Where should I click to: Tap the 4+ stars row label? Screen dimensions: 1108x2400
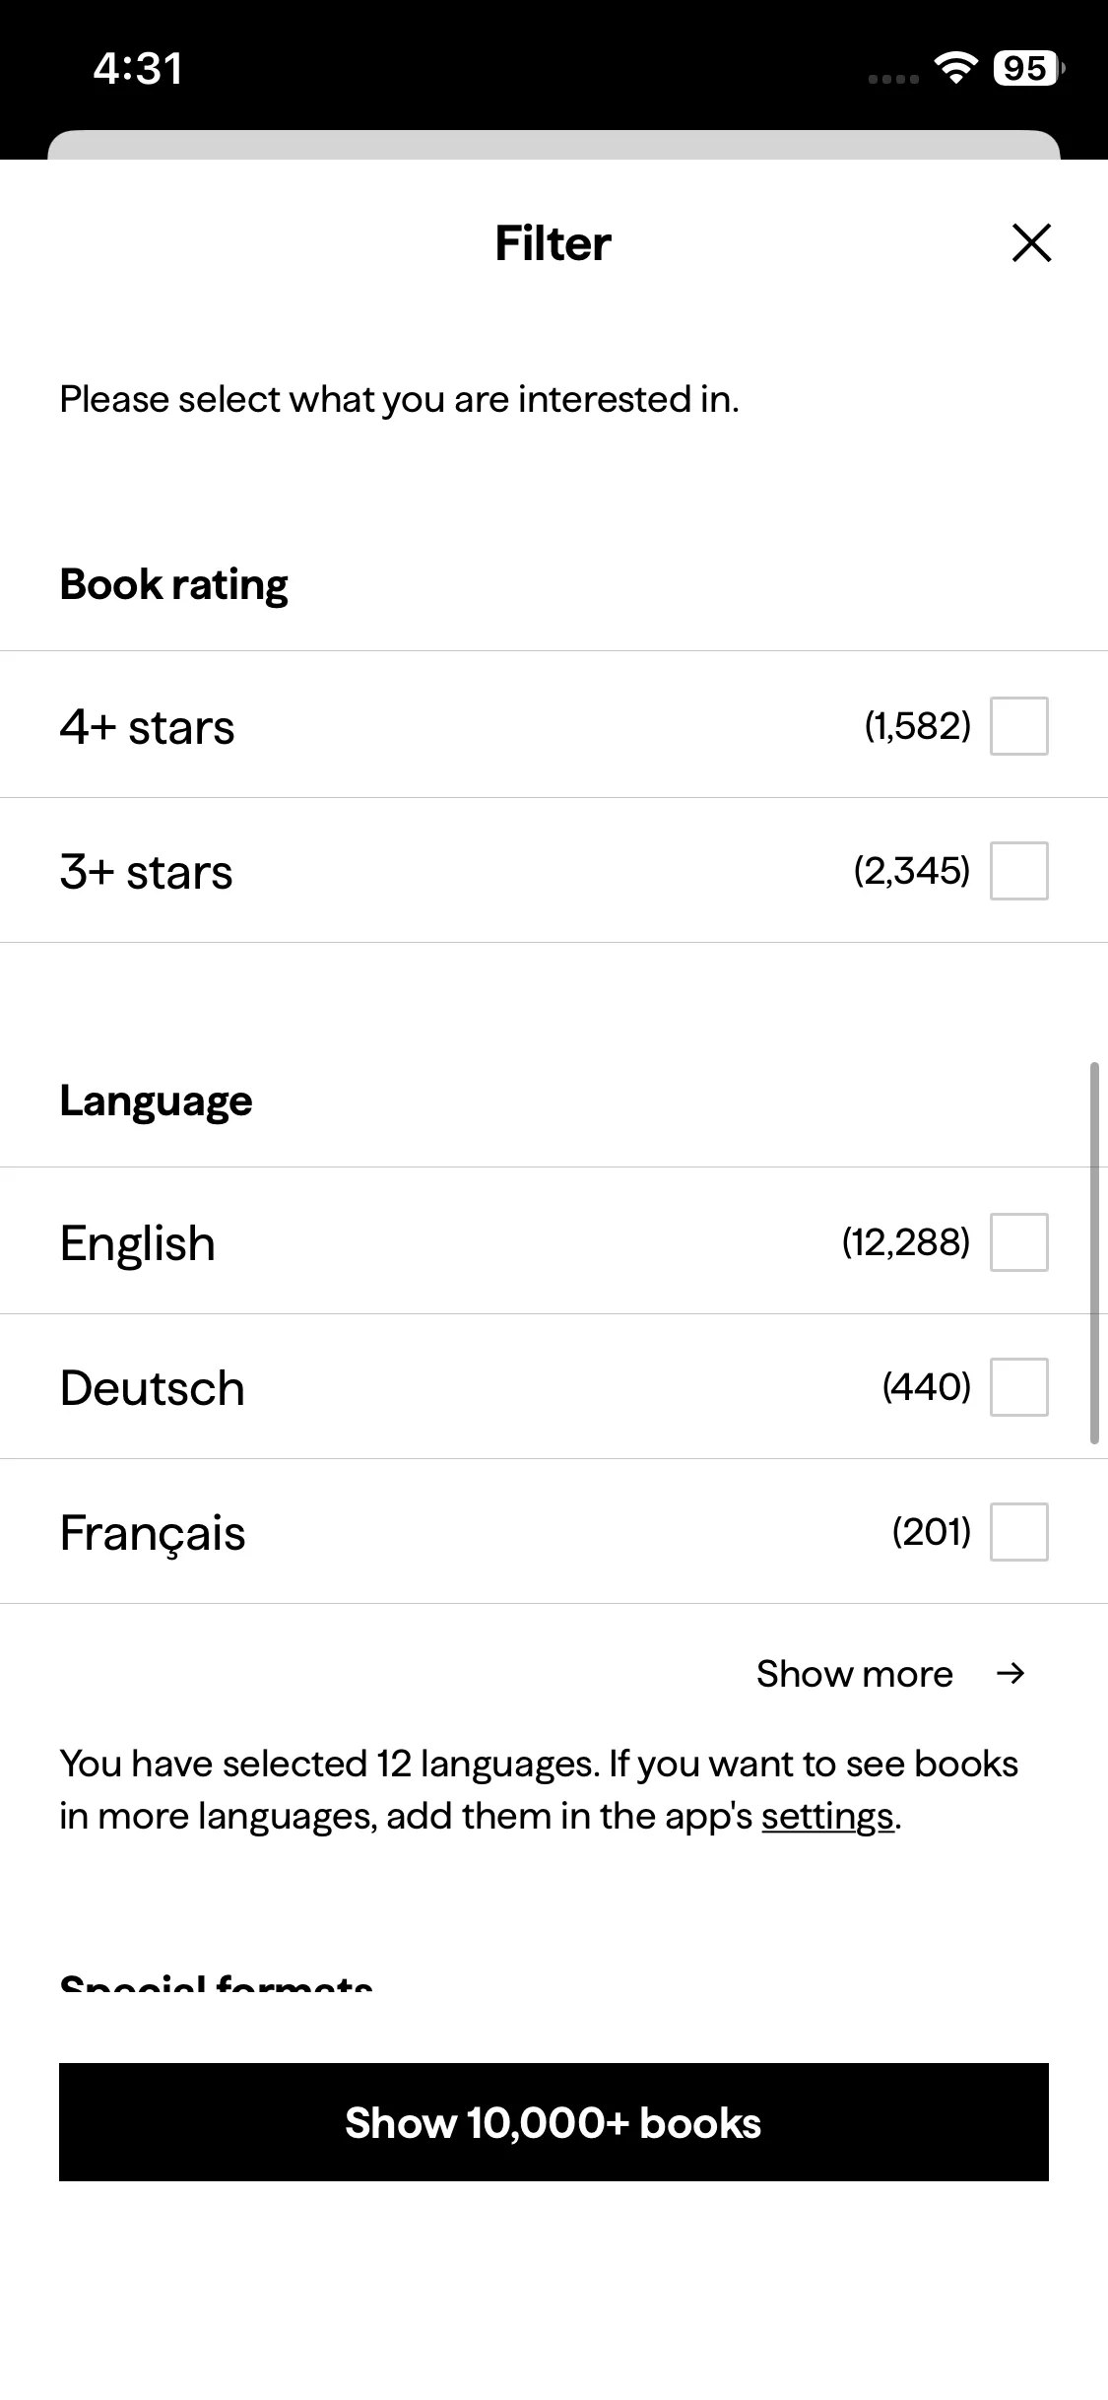pos(148,727)
